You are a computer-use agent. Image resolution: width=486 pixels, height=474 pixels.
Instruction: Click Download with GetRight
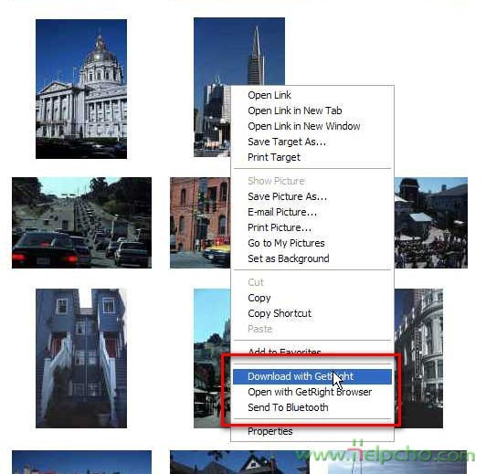[312, 376]
